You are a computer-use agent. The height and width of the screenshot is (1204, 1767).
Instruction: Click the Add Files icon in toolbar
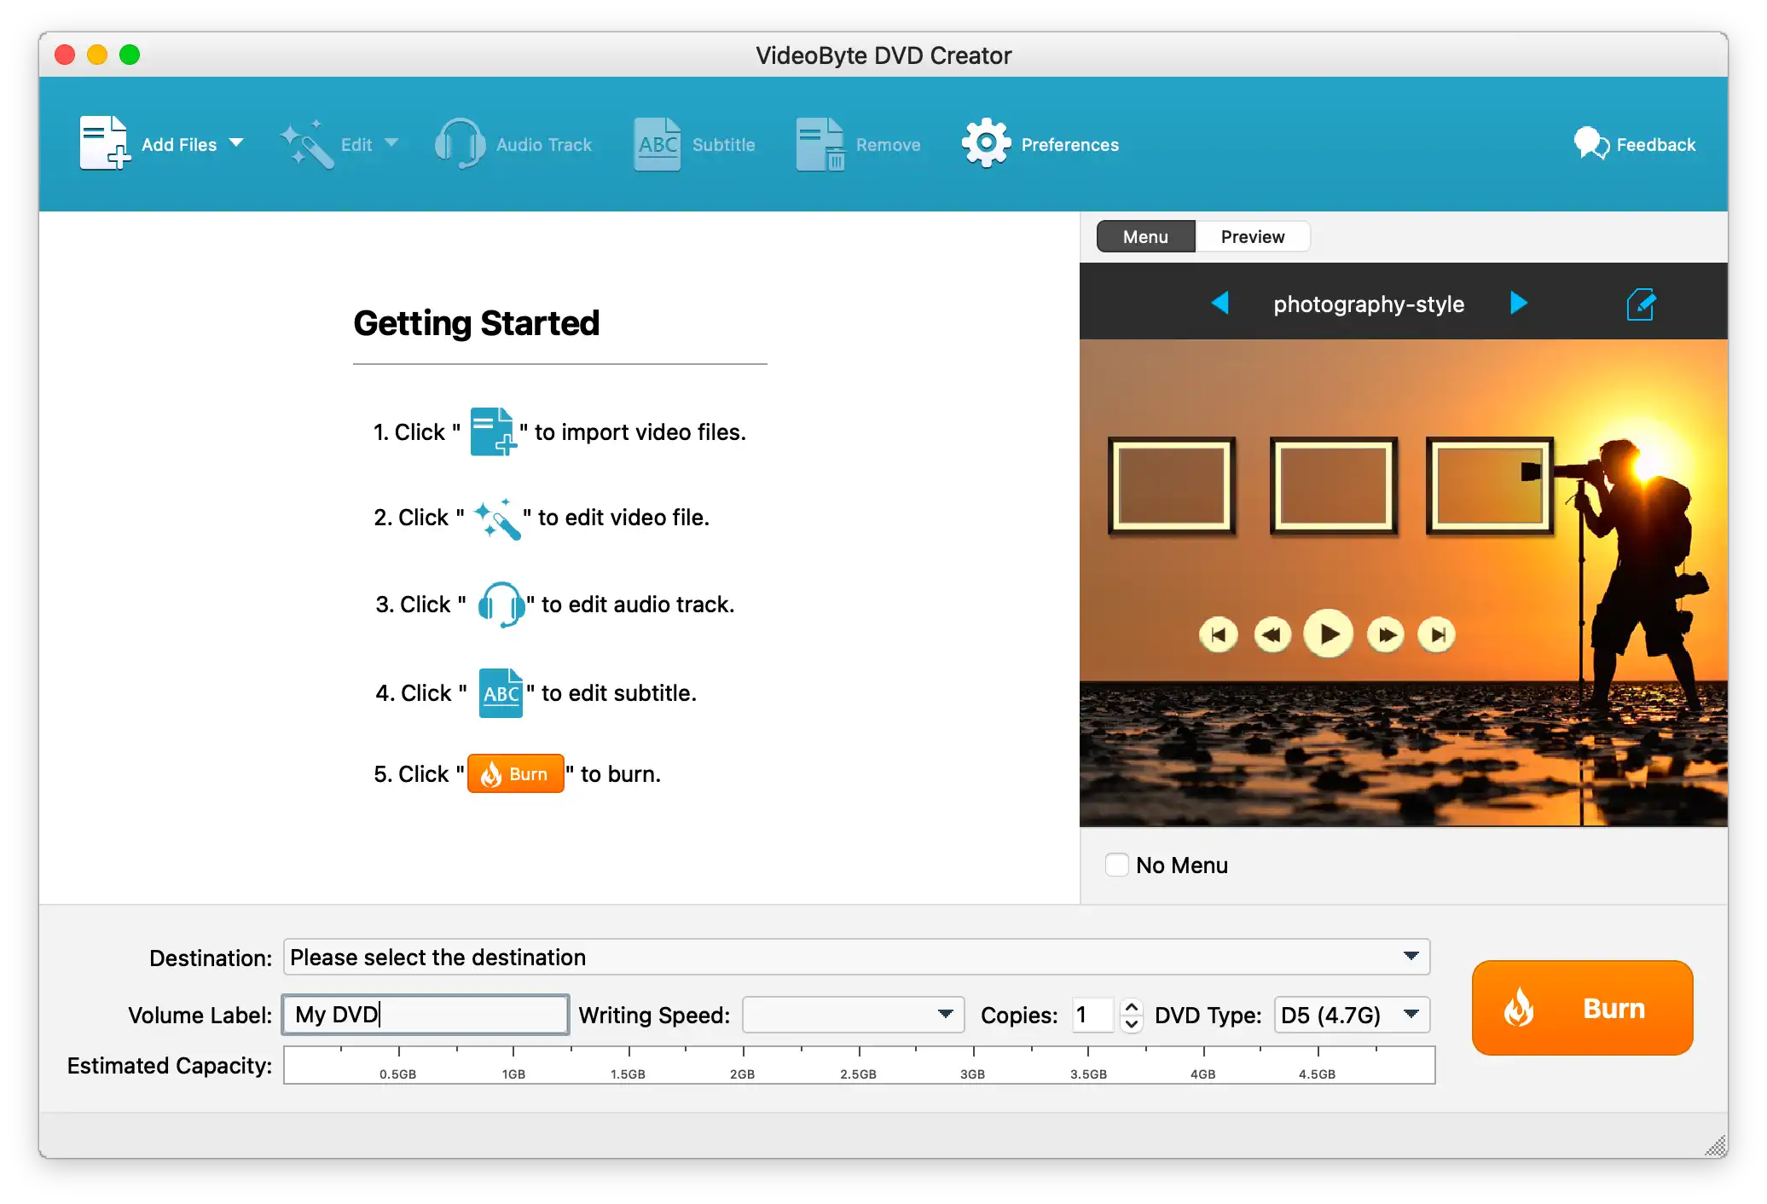[x=104, y=143]
